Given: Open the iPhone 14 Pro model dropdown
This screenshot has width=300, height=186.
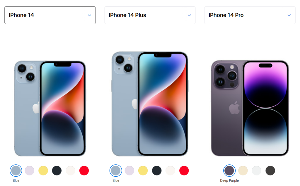Looking at the screenshot, I should click(x=250, y=15).
